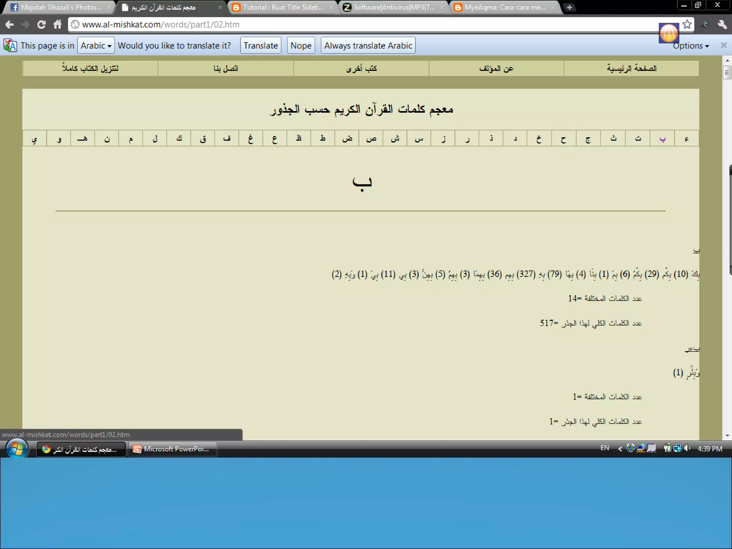732x549 pixels.
Task: Open a new tab with the plus button
Action: click(x=569, y=7)
